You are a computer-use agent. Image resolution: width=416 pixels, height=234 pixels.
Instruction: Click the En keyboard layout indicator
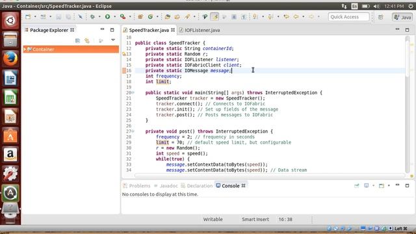click(x=354, y=6)
